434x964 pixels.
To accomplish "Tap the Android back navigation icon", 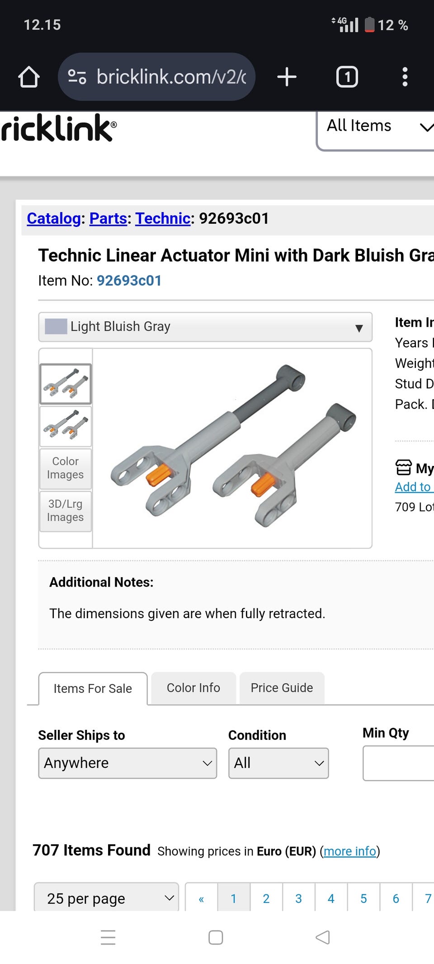I will (x=322, y=937).
